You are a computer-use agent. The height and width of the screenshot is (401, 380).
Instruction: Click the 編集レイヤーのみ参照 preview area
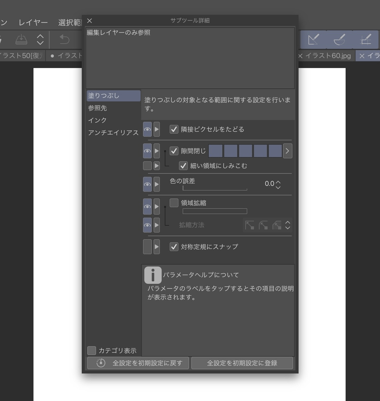pyautogui.click(x=190, y=58)
